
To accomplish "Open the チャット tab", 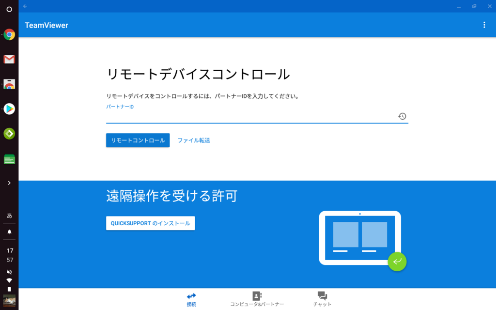I will tap(322, 299).
